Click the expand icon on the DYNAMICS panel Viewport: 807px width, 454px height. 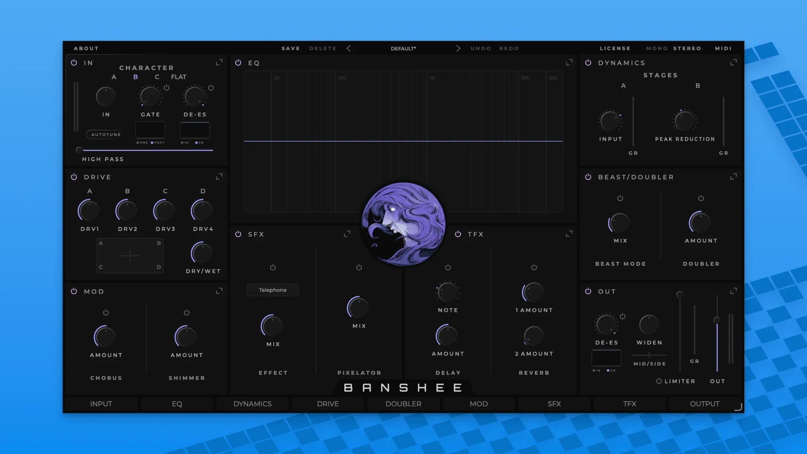(x=733, y=62)
